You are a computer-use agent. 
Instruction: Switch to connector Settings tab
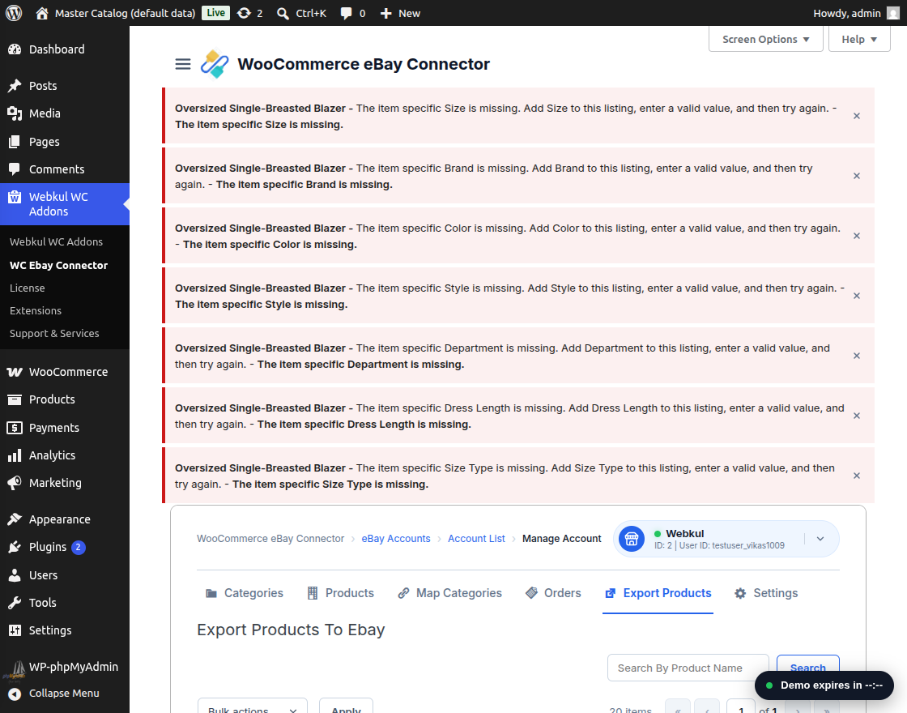click(x=766, y=593)
